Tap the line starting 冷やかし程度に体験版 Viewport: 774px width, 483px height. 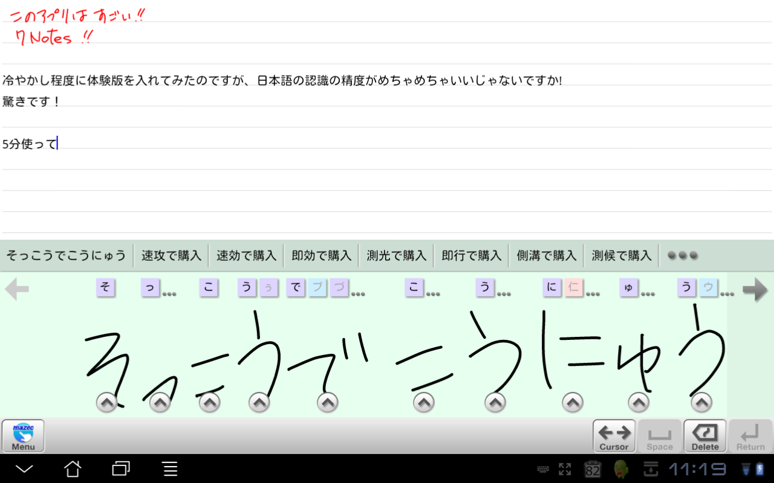[282, 80]
